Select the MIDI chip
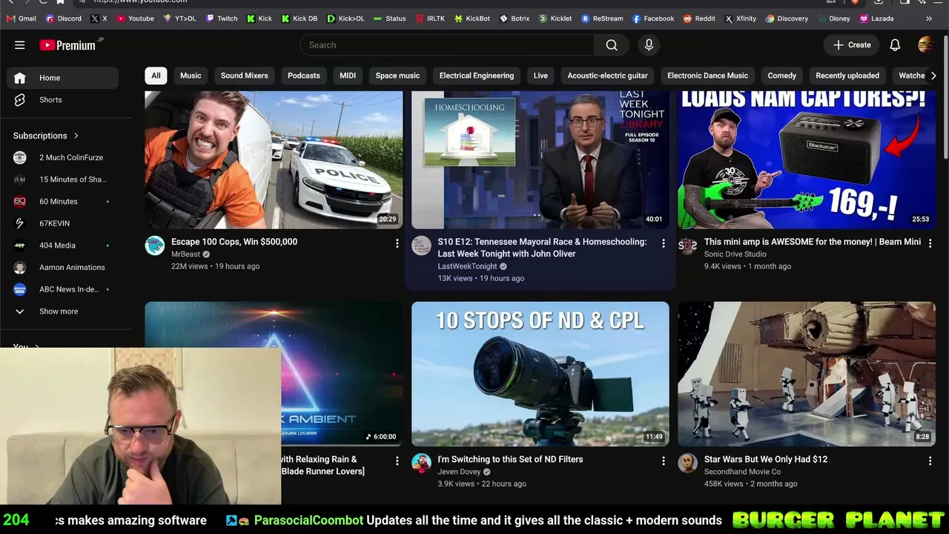The width and height of the screenshot is (949, 534). (348, 76)
